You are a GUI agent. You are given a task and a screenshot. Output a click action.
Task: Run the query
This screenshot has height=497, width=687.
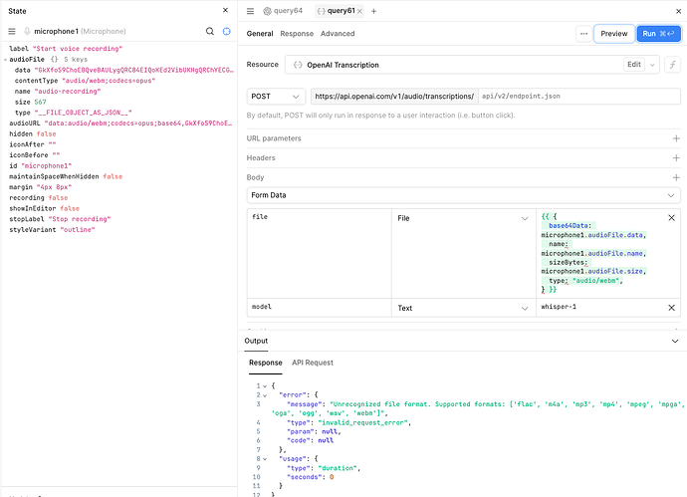pos(658,34)
